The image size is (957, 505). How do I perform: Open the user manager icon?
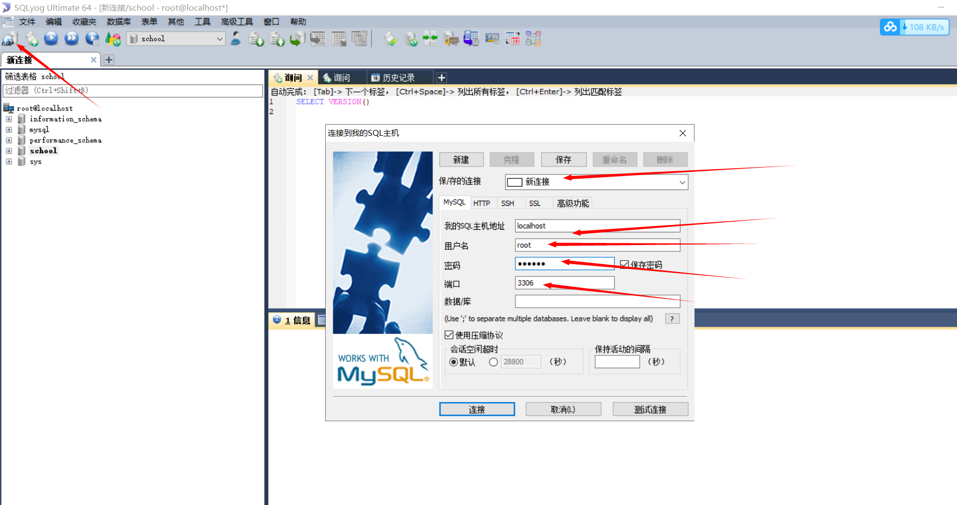point(235,39)
